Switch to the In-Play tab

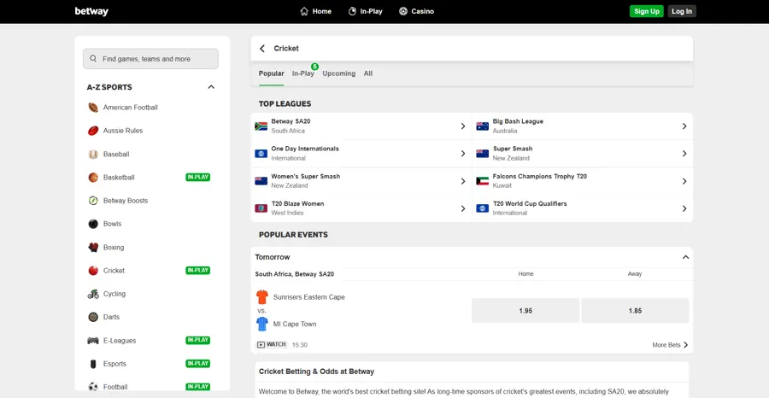point(303,73)
